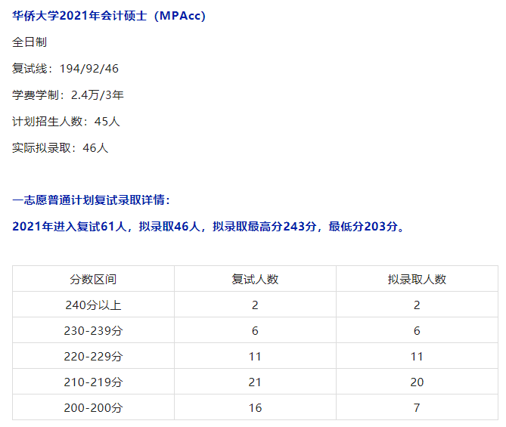This screenshot has height=427, width=506.
Task: Click the table header 复试人数
Action: tap(255, 279)
